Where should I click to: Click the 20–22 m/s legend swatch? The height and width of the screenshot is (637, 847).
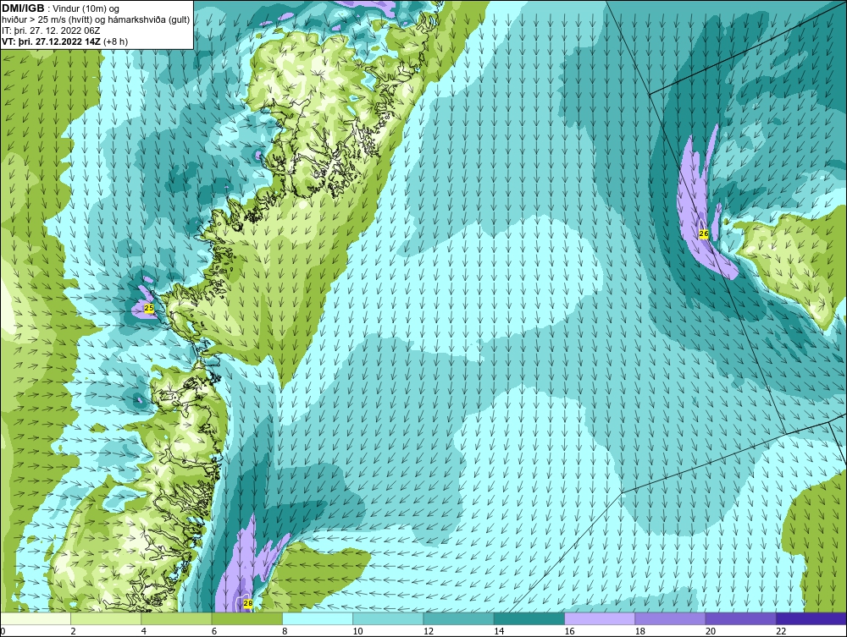[x=741, y=618]
